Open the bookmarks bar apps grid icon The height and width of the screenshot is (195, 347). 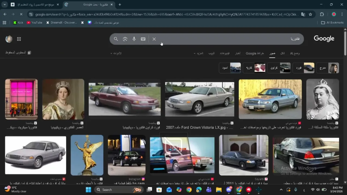[4, 22]
